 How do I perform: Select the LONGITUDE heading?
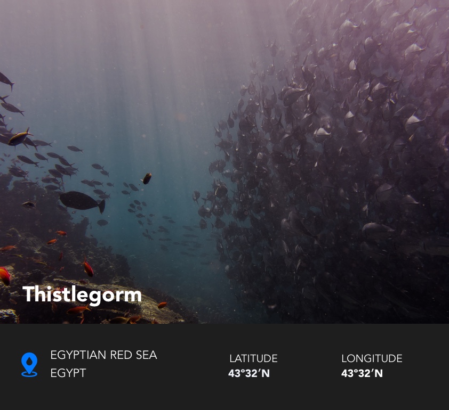coord(372,358)
